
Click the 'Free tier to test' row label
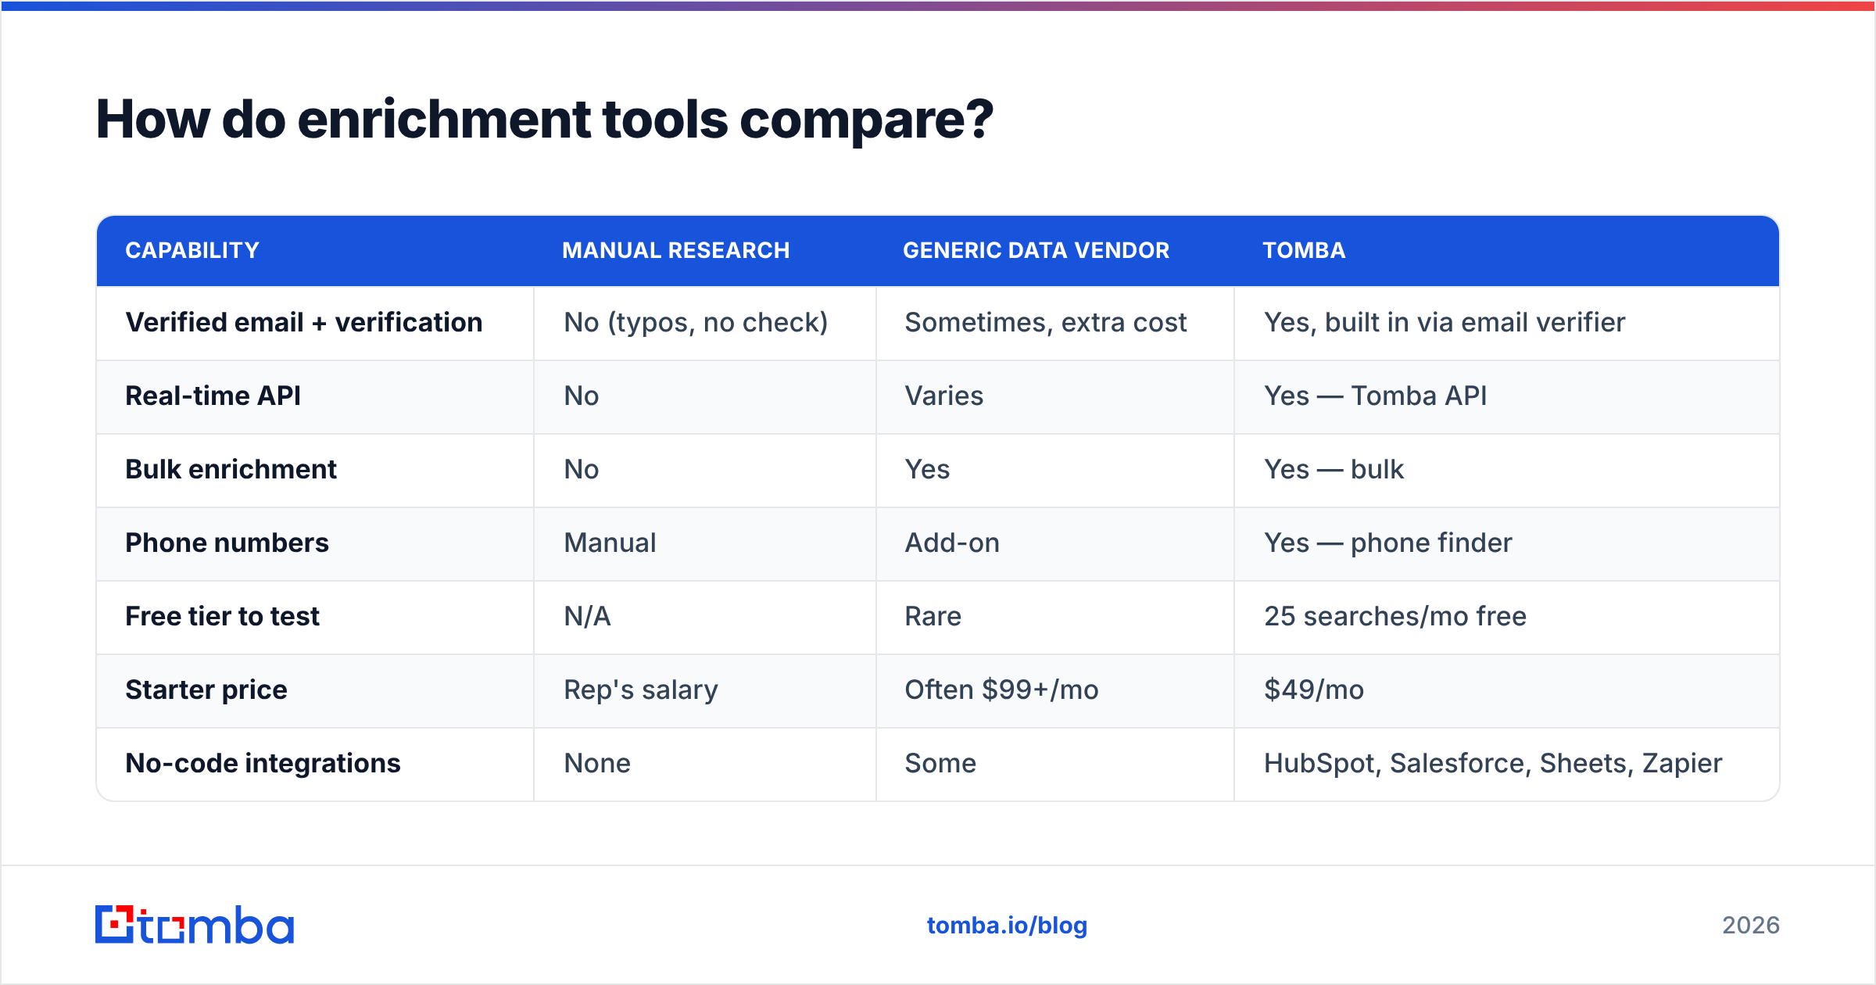tap(223, 616)
